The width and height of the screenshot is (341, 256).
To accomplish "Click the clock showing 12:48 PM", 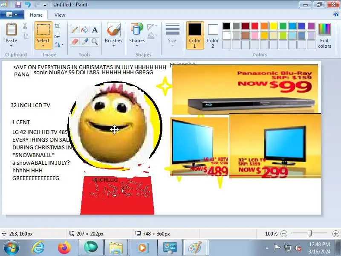I will tap(319, 244).
